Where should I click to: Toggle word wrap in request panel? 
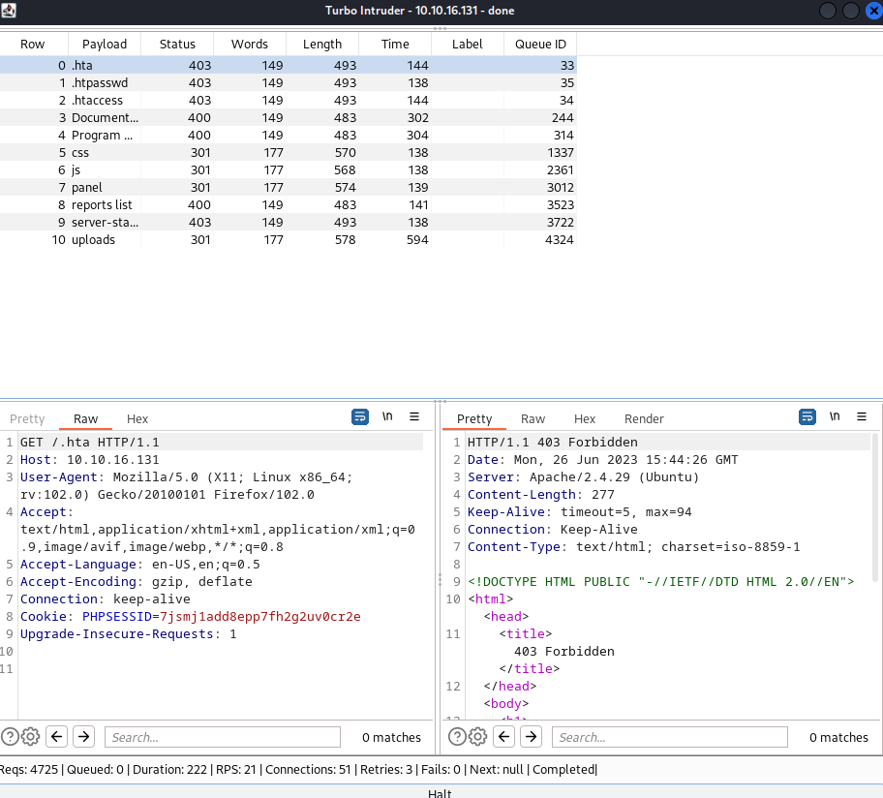[x=360, y=417]
